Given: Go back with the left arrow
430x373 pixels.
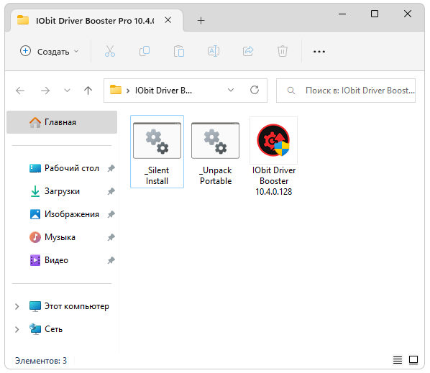Looking at the screenshot, I should 20,91.
